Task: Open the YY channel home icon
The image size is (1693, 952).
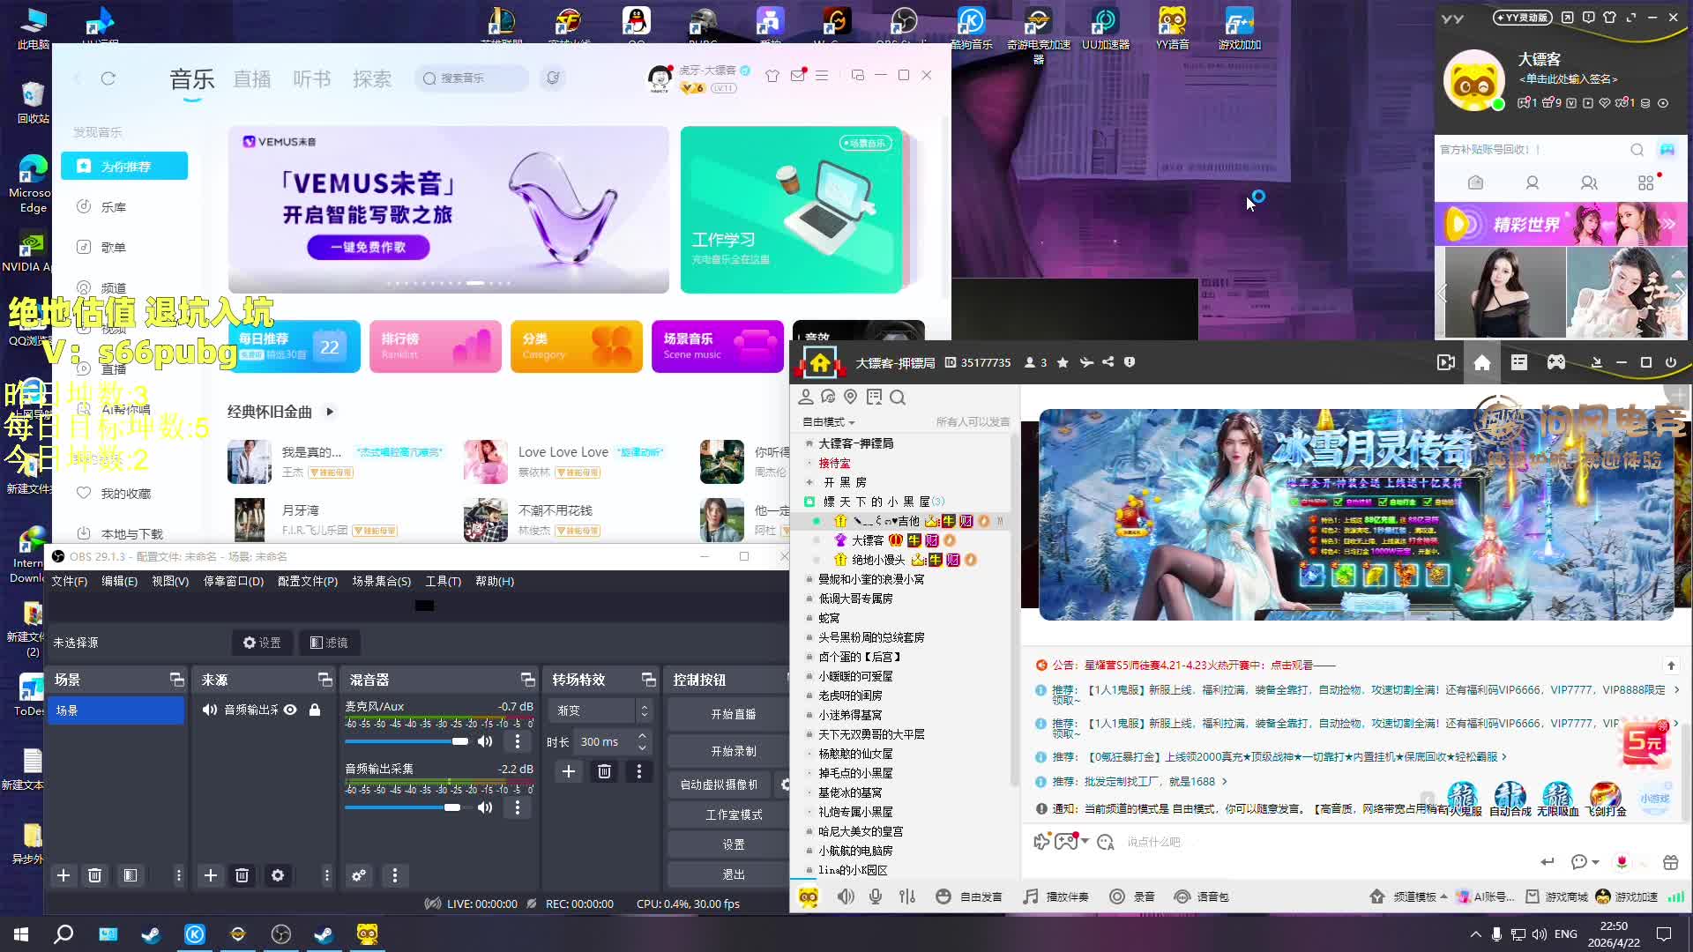Action: pos(1481,362)
